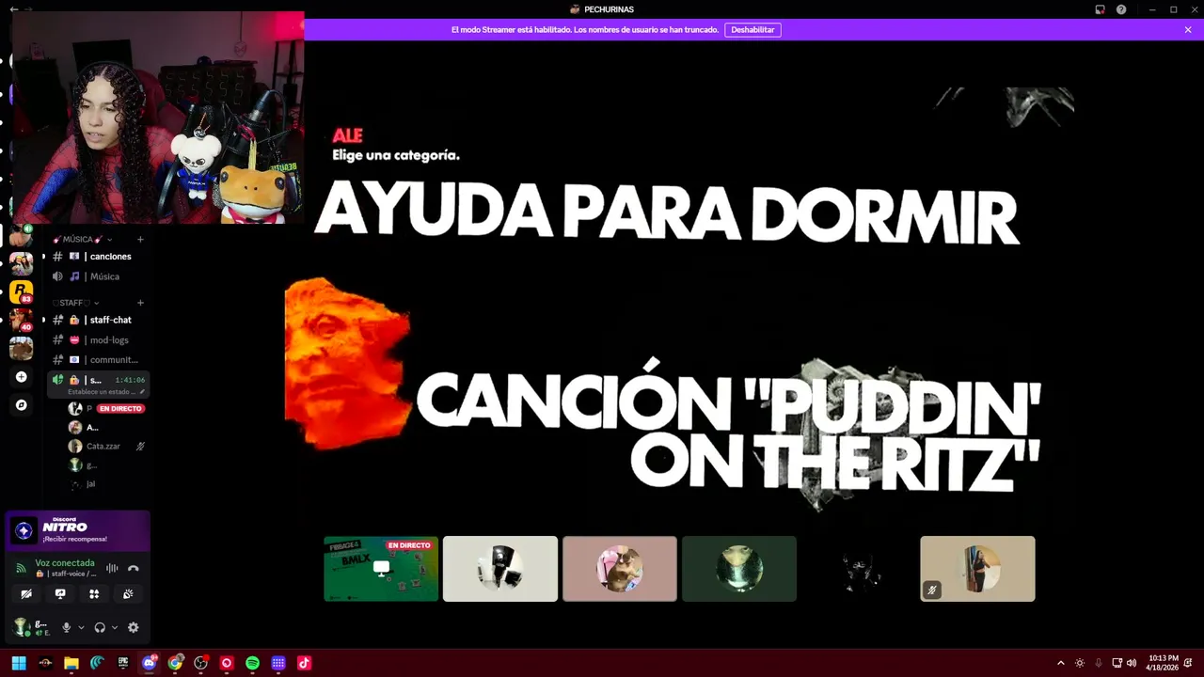This screenshot has width=1204, height=677.
Task: Collapse the STAFF category
Action: [76, 303]
